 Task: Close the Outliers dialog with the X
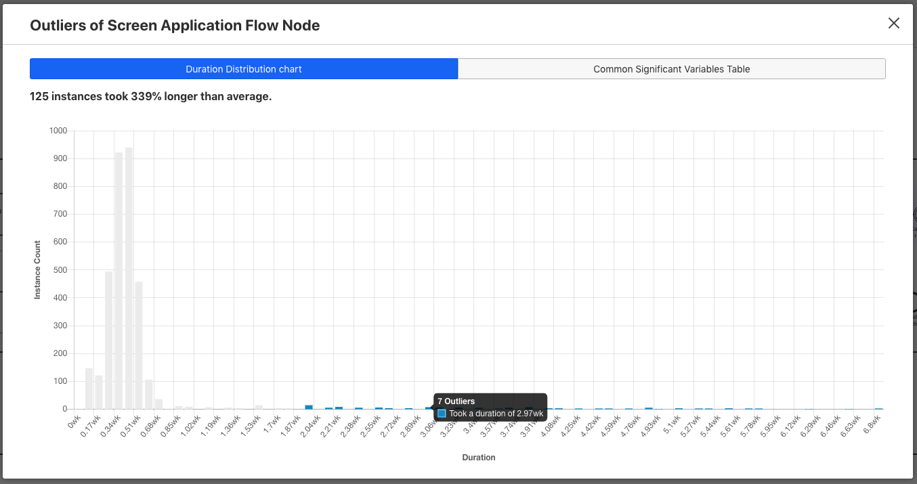pos(894,23)
